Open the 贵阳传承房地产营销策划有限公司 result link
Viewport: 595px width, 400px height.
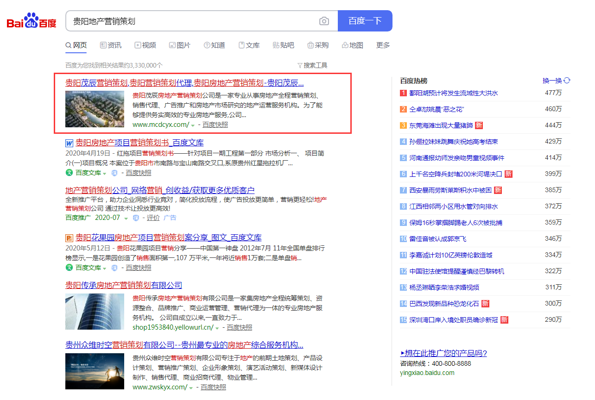click(x=124, y=285)
